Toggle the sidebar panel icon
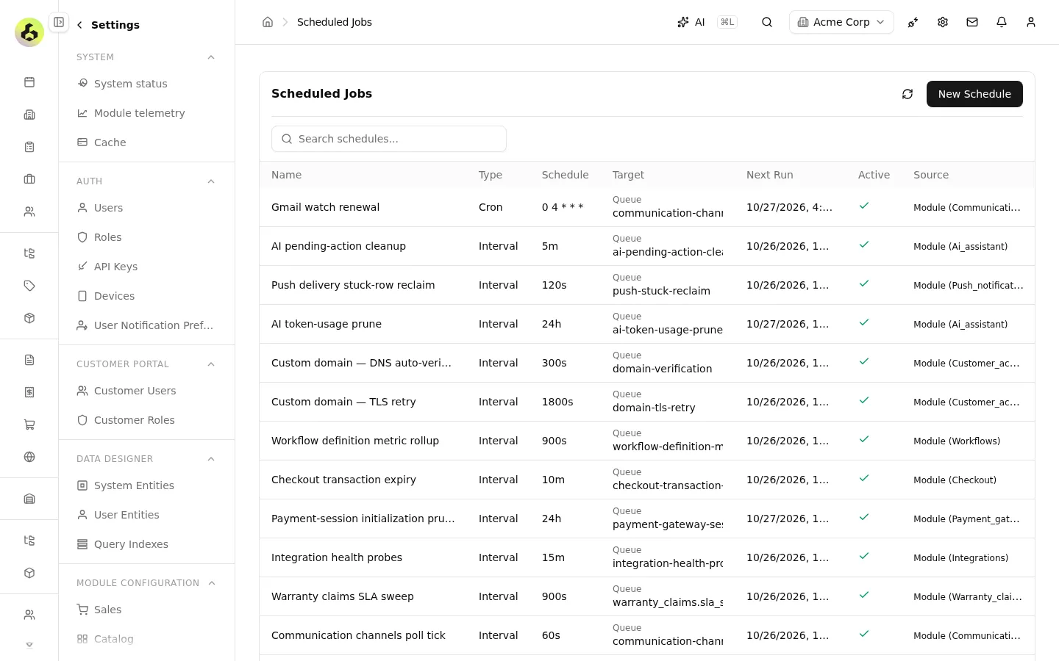Image resolution: width=1059 pixels, height=661 pixels. 59,22
